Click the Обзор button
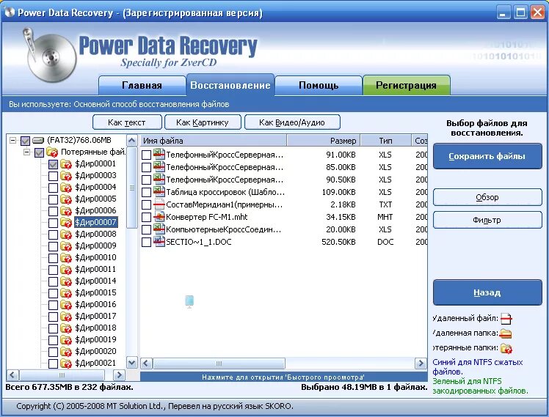The width and height of the screenshot is (549, 417). (x=487, y=197)
